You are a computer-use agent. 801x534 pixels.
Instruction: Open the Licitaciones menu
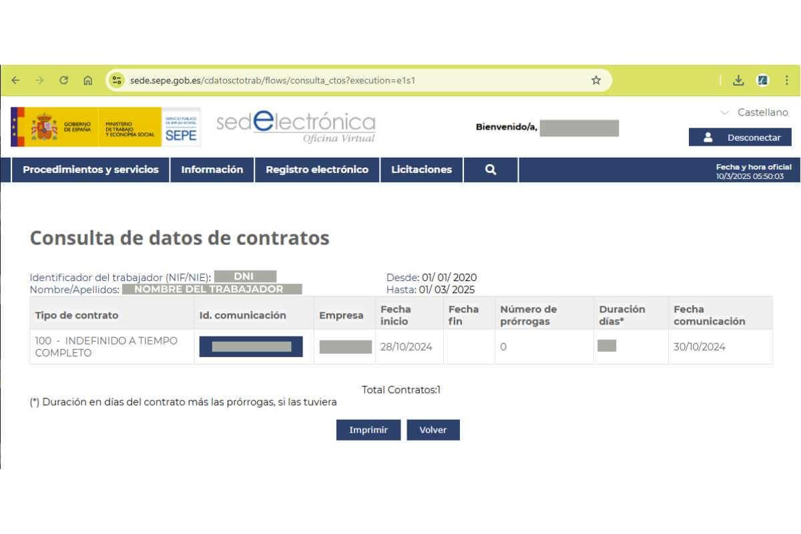[421, 170]
